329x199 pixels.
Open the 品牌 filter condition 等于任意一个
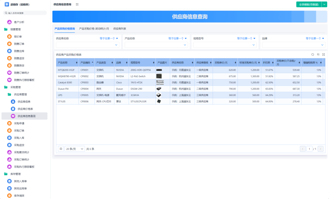tap(315, 39)
